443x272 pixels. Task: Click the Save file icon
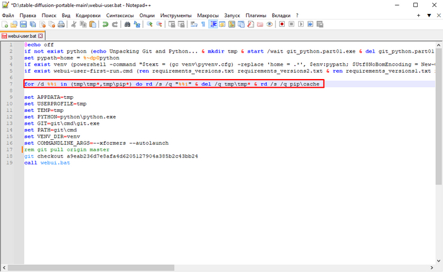pos(23,24)
